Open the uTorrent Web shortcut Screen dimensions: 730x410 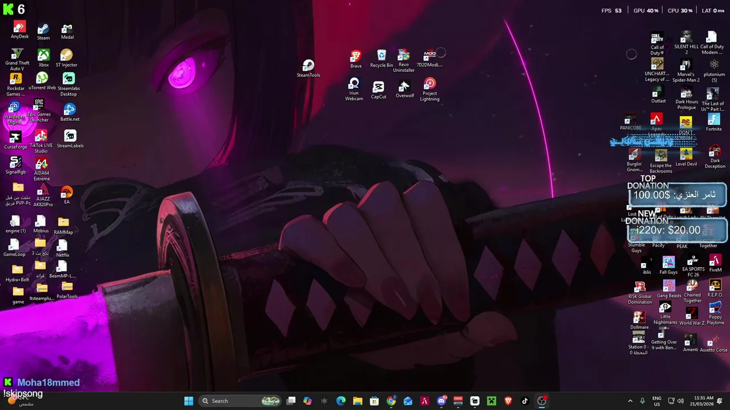click(x=42, y=81)
